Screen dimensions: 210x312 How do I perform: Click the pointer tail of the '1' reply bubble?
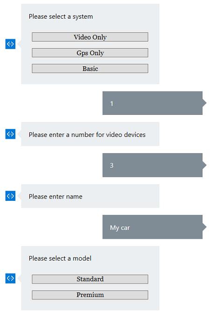click(x=204, y=103)
